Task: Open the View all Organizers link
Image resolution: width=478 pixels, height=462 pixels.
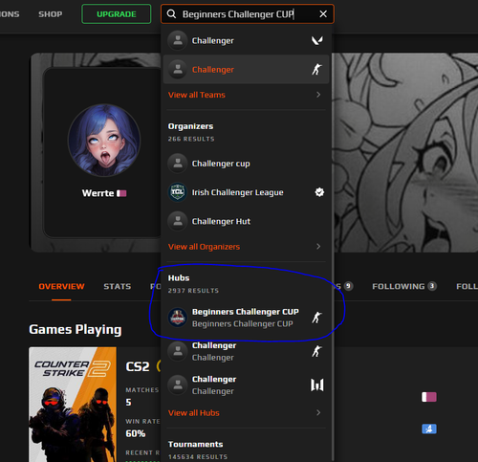Action: click(204, 247)
